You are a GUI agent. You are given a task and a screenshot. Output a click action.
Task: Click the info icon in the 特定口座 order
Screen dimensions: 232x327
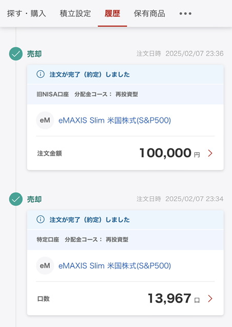tap(40, 219)
